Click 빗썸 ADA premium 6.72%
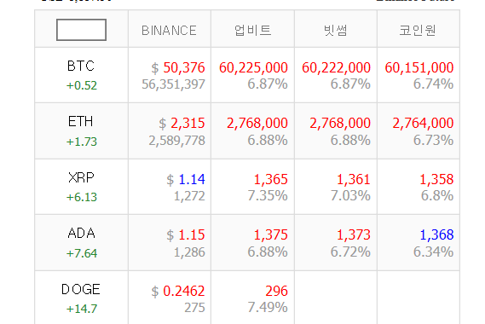The image size is (485, 324). pyautogui.click(x=350, y=252)
